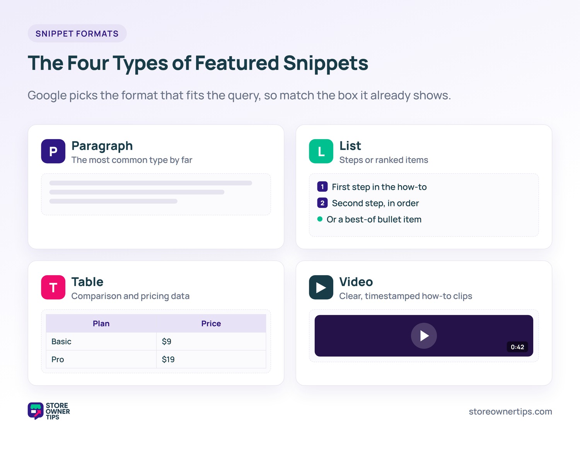This screenshot has width=580, height=450.
Task: Click "Steps or ranked items" subtitle
Action: point(384,160)
